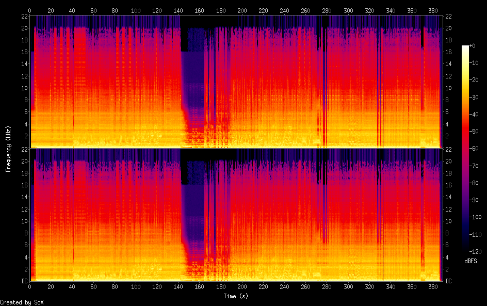
Task: Select the 300 mark on the top time axis
Action: [x=348, y=10]
